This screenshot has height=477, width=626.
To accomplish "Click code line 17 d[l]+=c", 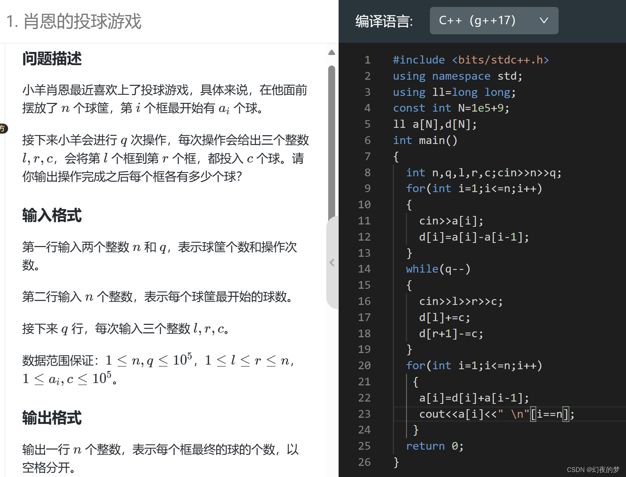I will pos(445,318).
